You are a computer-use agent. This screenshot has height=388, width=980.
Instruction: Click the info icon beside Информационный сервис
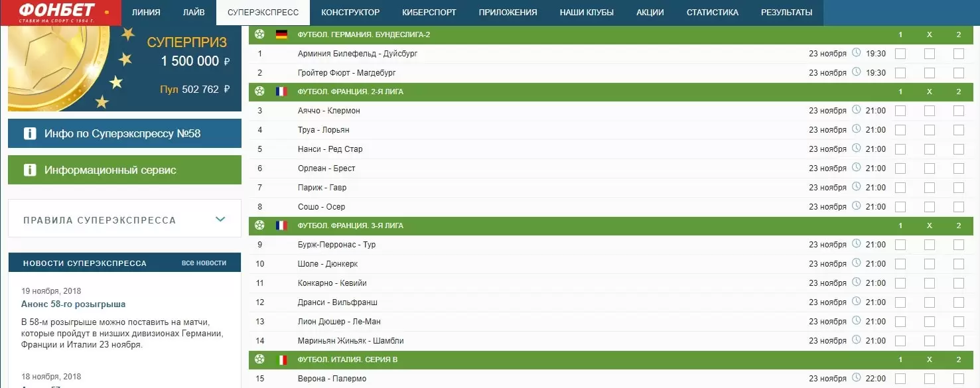pos(29,170)
